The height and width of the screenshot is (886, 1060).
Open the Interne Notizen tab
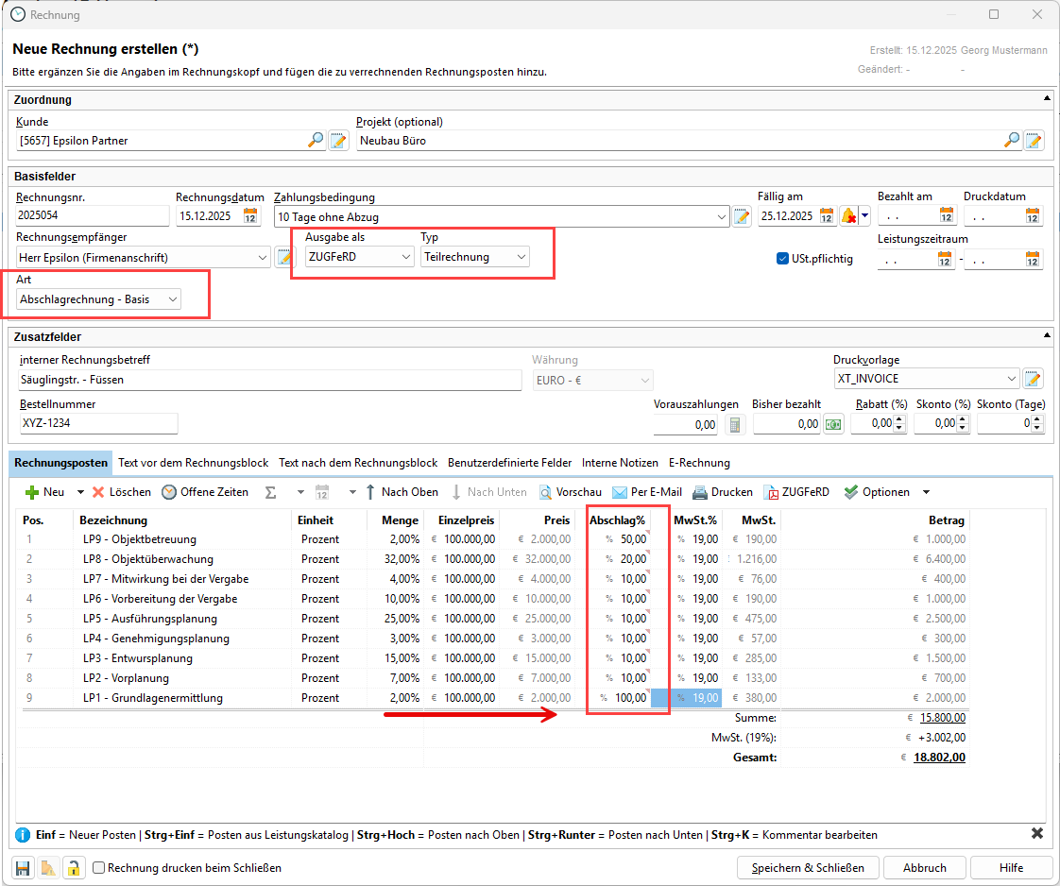(x=620, y=463)
